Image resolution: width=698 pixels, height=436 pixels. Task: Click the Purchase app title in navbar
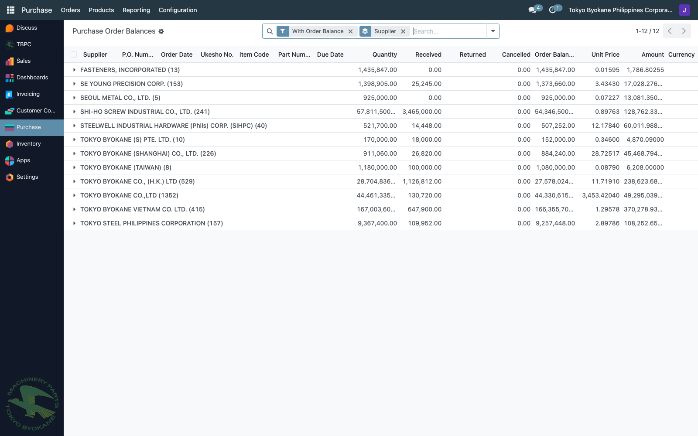pos(37,10)
